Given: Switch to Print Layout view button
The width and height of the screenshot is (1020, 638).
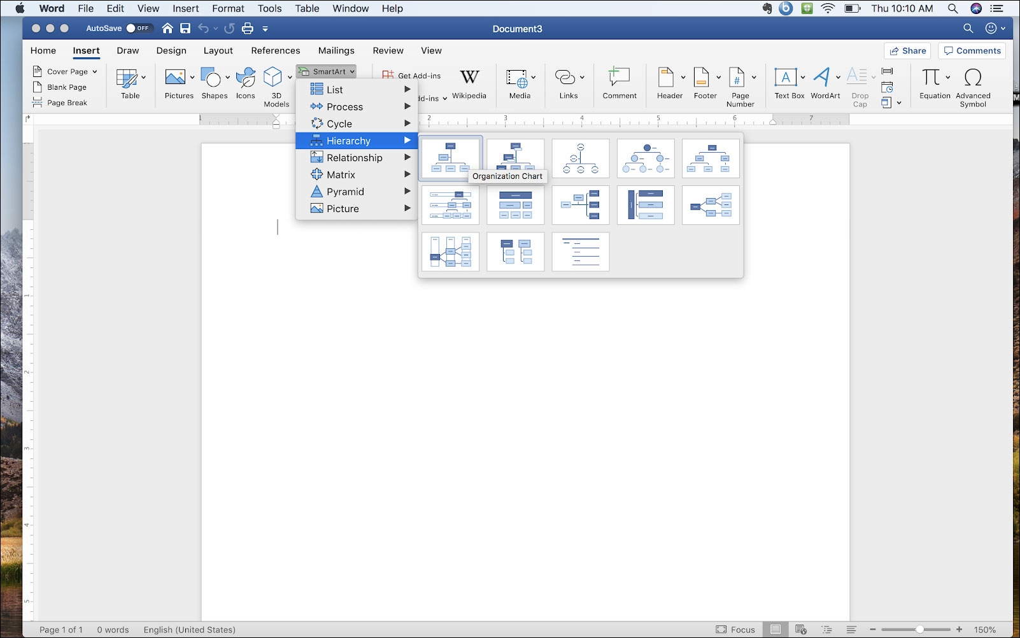Looking at the screenshot, I should 776,630.
